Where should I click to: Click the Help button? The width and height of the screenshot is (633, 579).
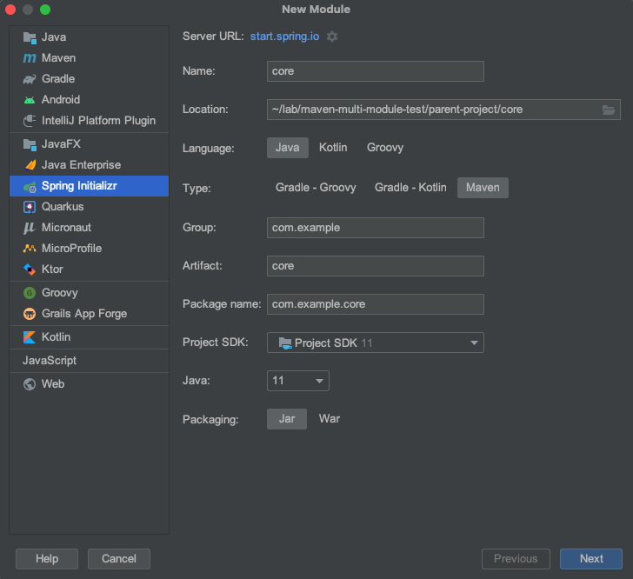47,559
